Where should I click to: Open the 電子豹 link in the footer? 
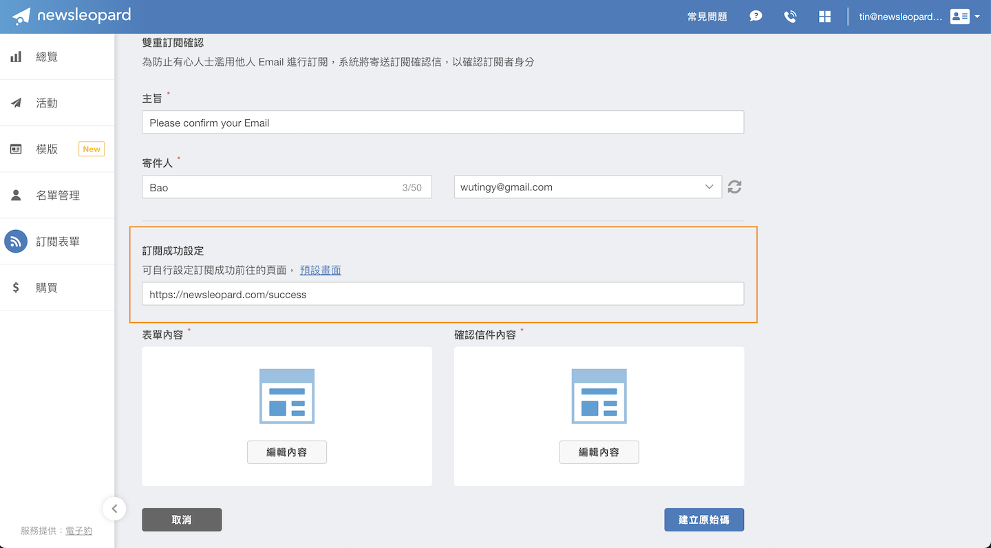(78, 531)
